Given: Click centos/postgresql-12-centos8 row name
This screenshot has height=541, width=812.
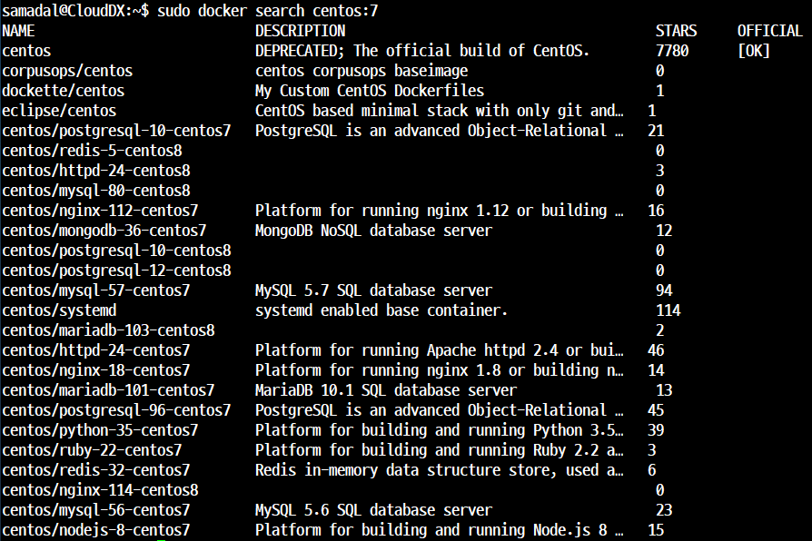Looking at the screenshot, I should pos(116,270).
